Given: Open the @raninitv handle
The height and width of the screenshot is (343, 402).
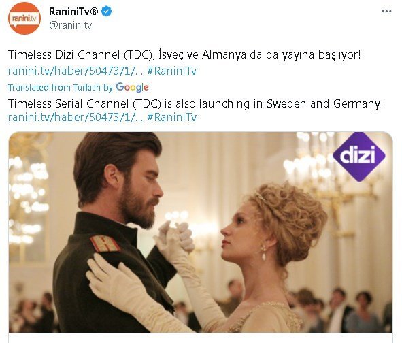Looking at the screenshot, I should pos(70,25).
